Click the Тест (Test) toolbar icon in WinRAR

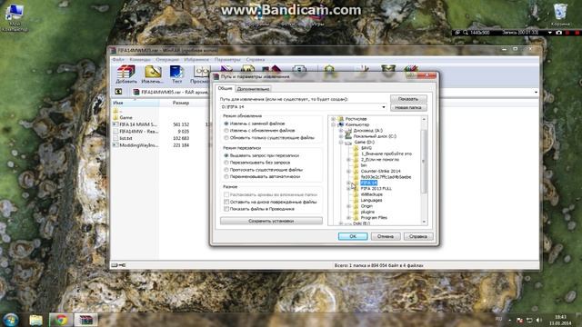(x=176, y=74)
